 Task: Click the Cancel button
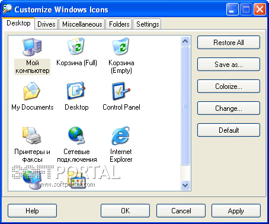181,211
